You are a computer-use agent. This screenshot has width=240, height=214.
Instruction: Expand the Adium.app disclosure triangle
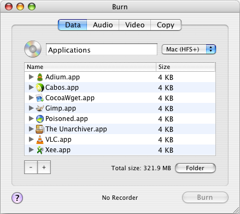(31, 77)
